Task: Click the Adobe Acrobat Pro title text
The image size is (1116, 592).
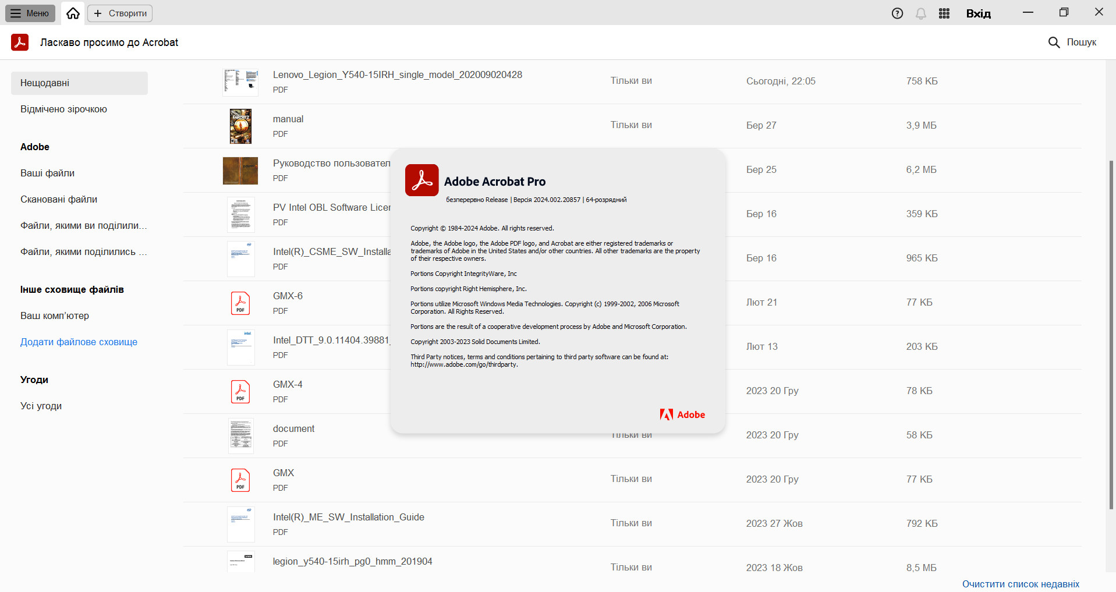Action: coord(495,182)
